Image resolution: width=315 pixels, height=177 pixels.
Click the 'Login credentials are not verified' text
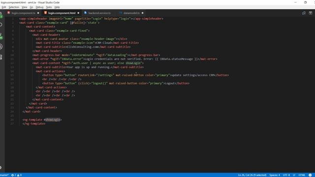click(x=113, y=59)
